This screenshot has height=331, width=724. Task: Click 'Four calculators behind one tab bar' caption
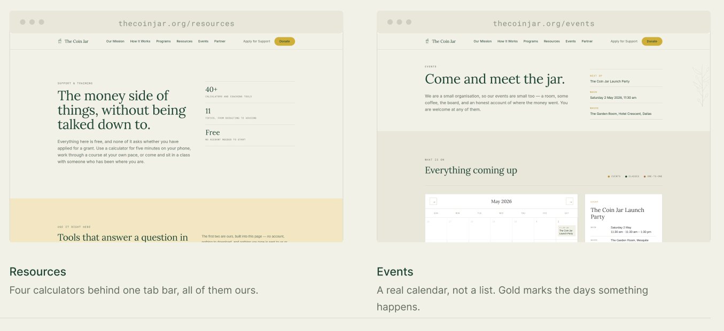[x=134, y=290]
